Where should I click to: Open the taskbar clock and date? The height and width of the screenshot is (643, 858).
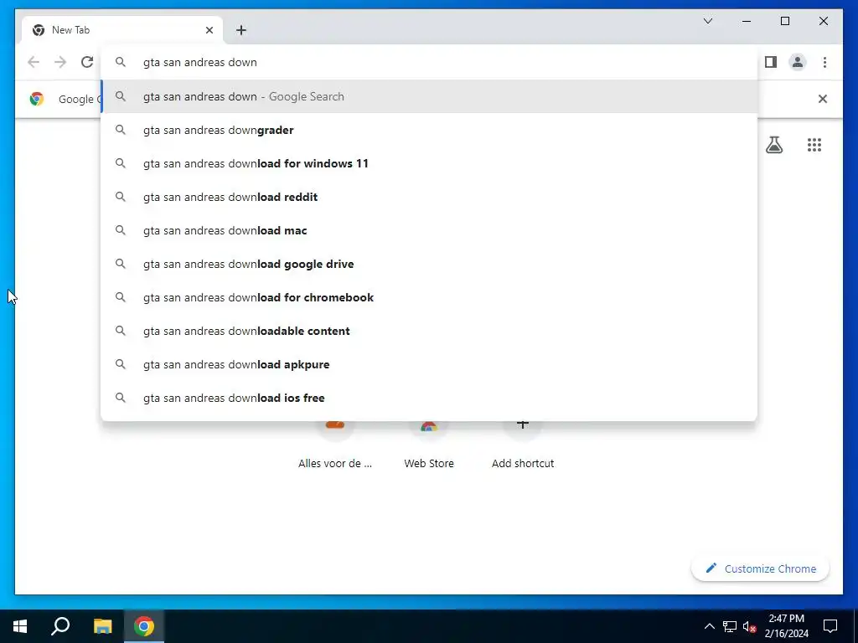coord(786,626)
